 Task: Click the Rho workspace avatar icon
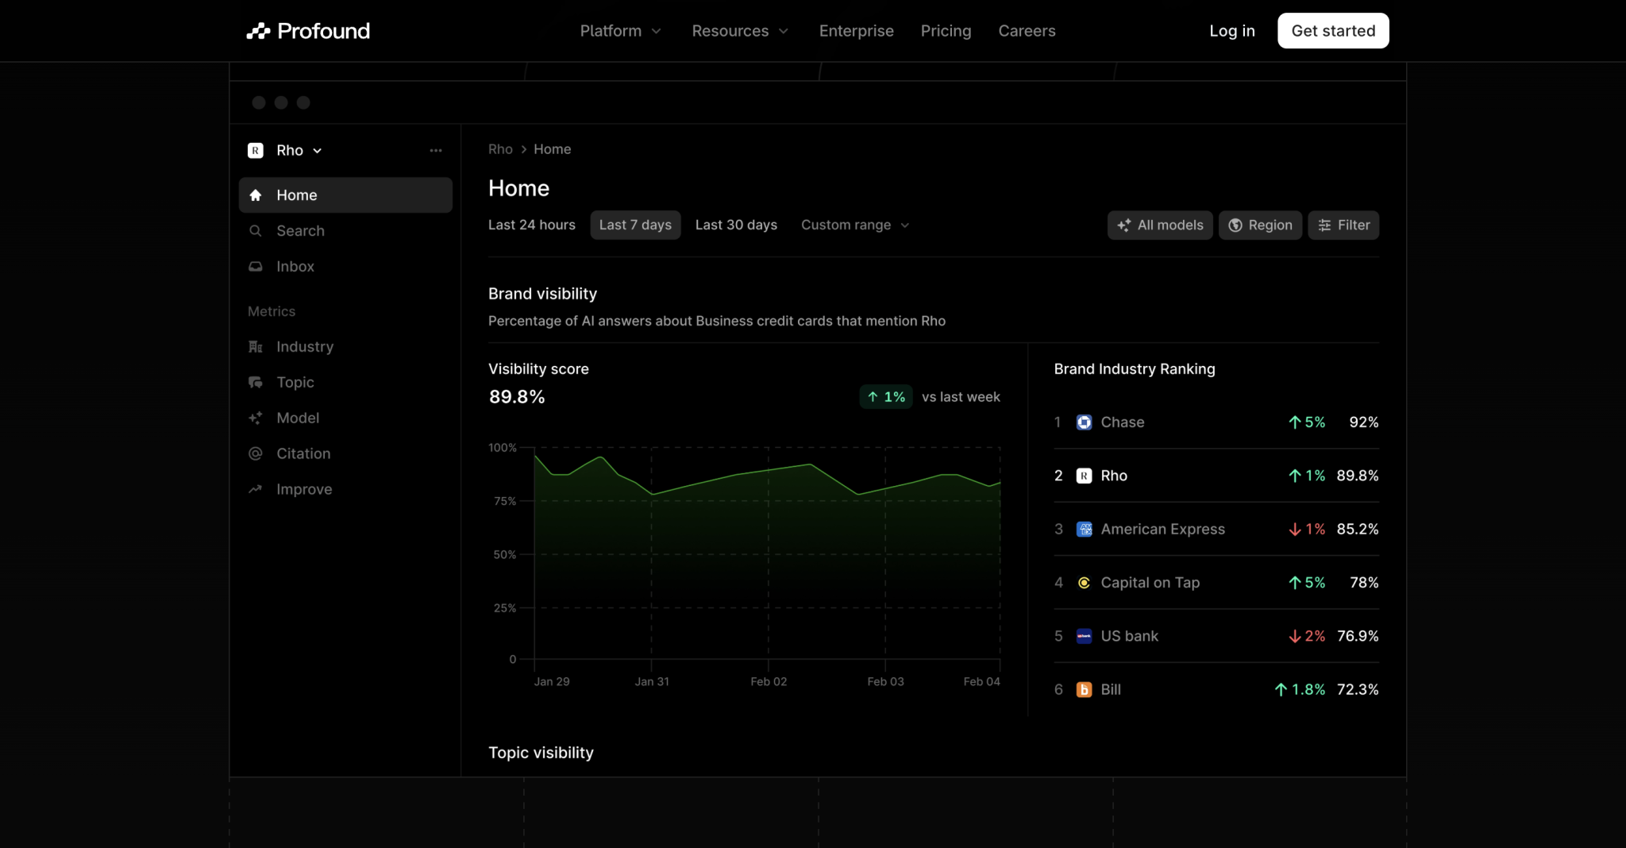[x=256, y=151]
